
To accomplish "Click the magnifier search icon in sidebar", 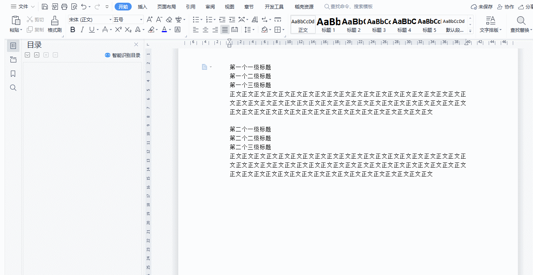I will 13,88.
